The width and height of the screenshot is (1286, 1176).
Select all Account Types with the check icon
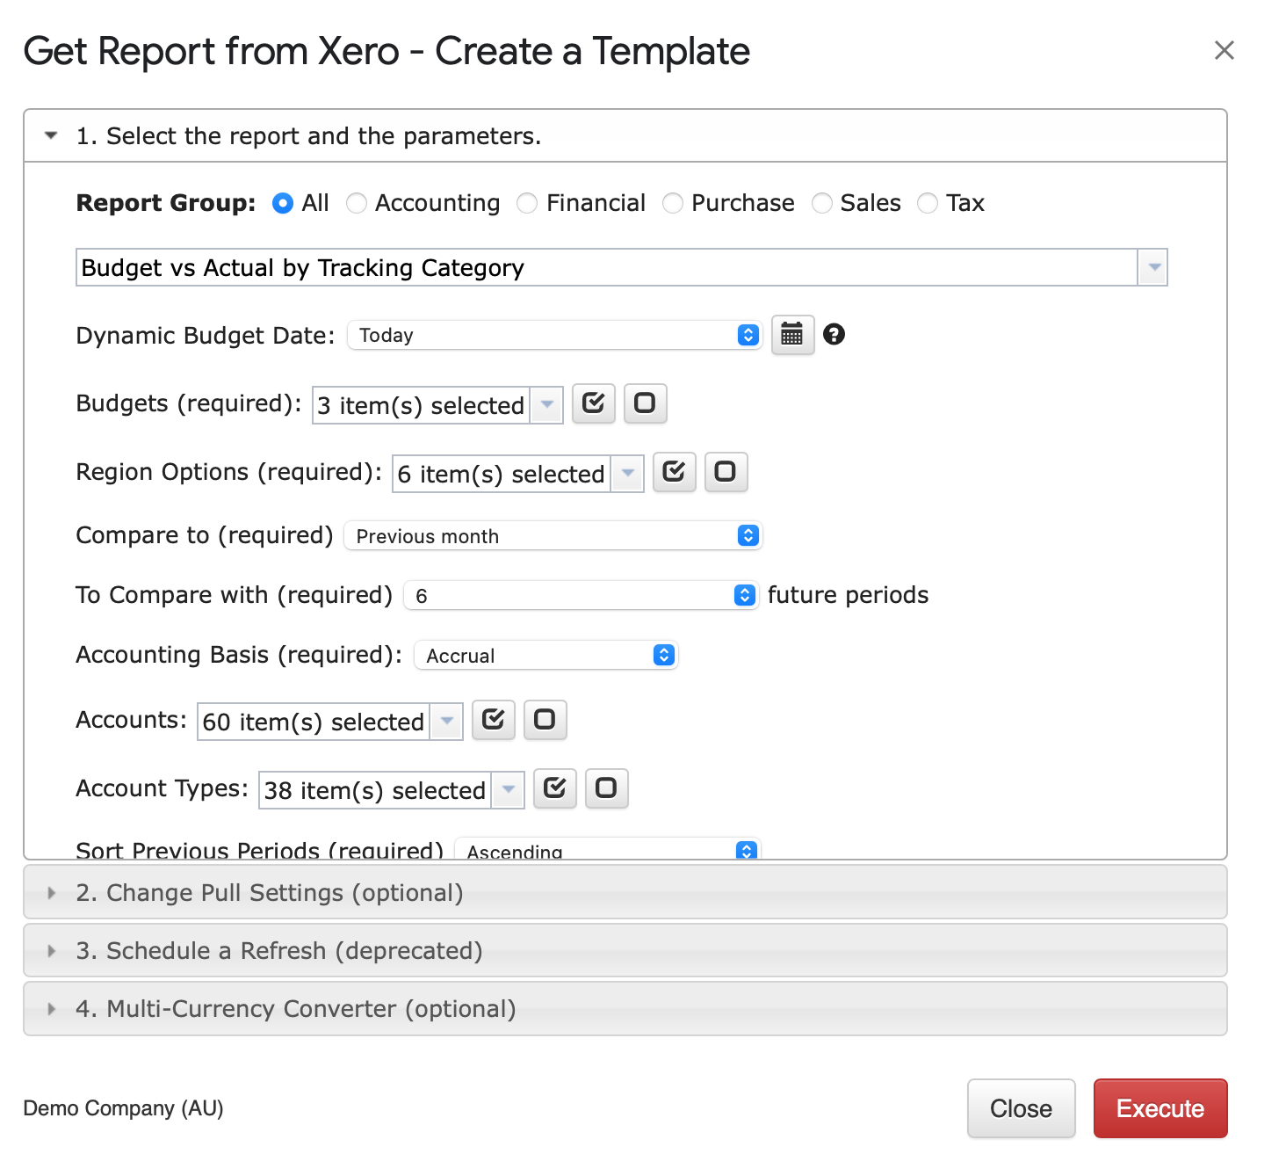(555, 788)
